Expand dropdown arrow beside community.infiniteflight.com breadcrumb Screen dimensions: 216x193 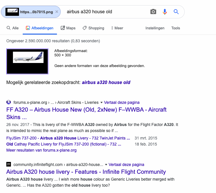106,165
